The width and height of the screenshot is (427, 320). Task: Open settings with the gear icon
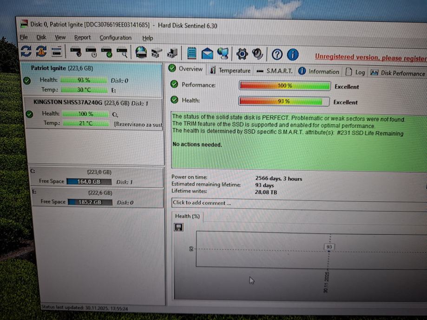[x=242, y=54]
